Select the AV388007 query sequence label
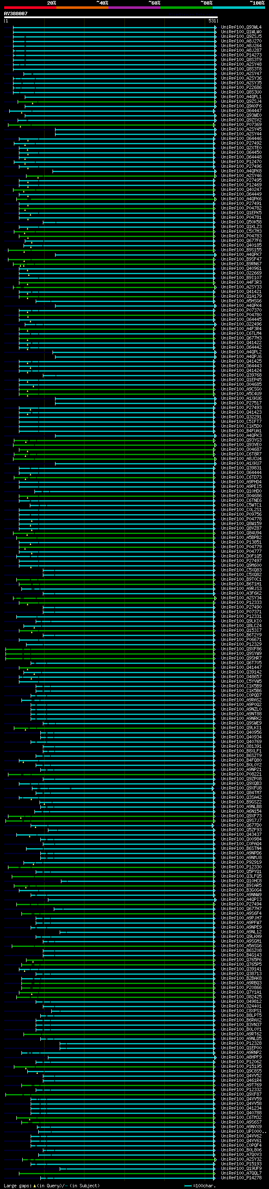The width and height of the screenshot is (269, 1189). coord(16,13)
